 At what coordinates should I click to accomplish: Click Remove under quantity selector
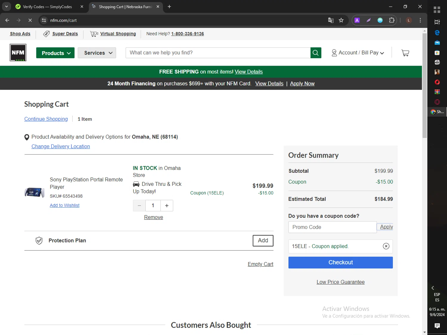pos(153,217)
